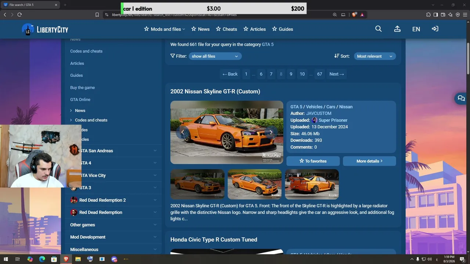Click the upload file icon in site header
Viewport: 470px width, 264px height.
click(397, 29)
